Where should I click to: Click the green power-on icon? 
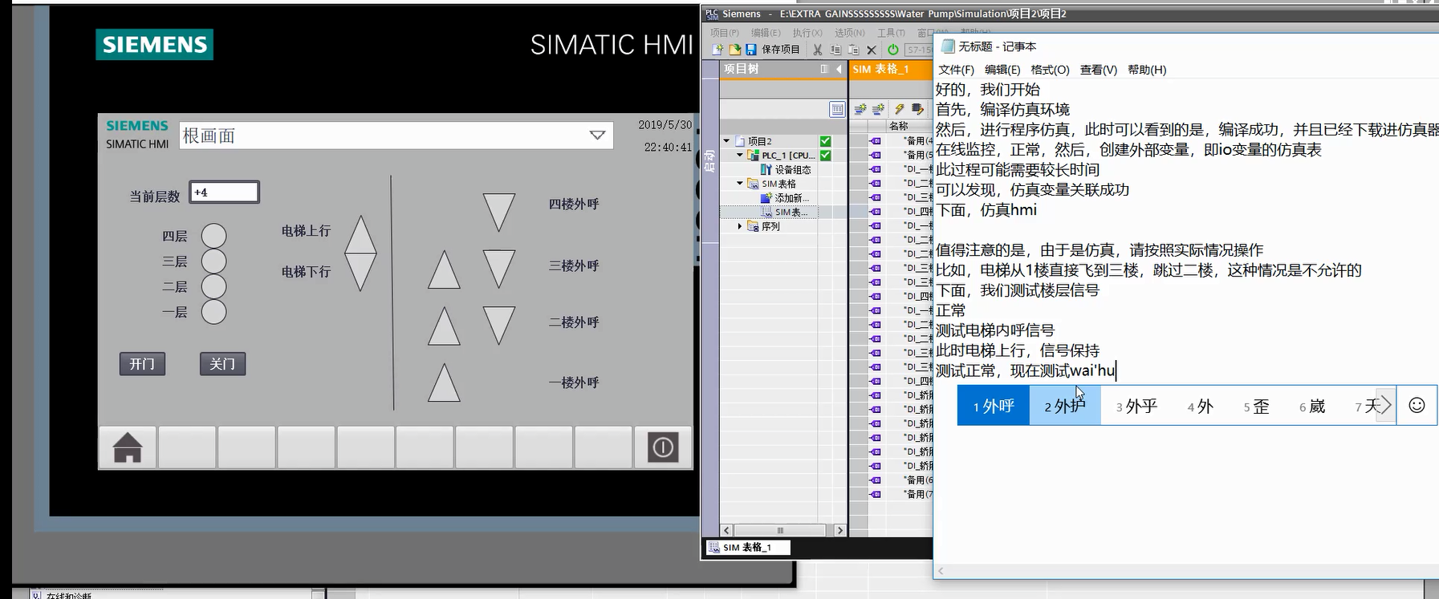(x=893, y=50)
